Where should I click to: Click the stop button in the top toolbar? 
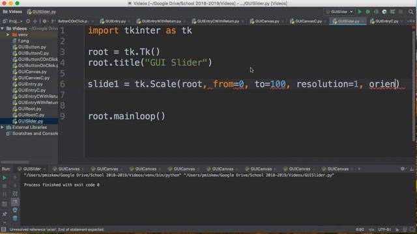tap(401, 12)
